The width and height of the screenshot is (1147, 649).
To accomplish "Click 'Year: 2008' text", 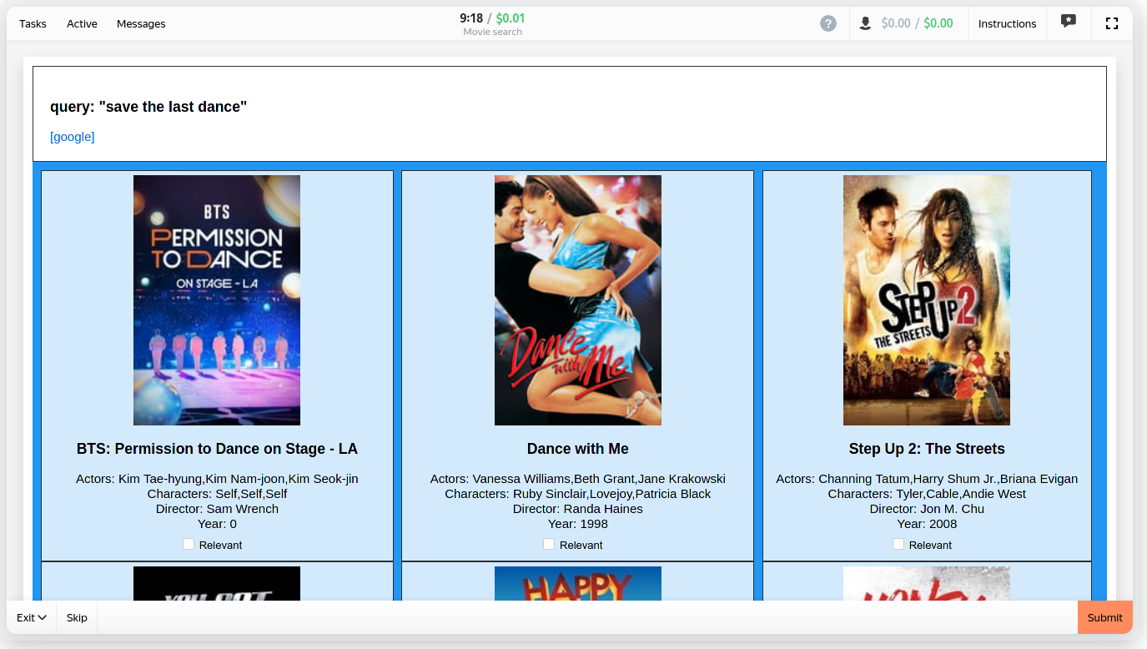I will click(x=927, y=524).
